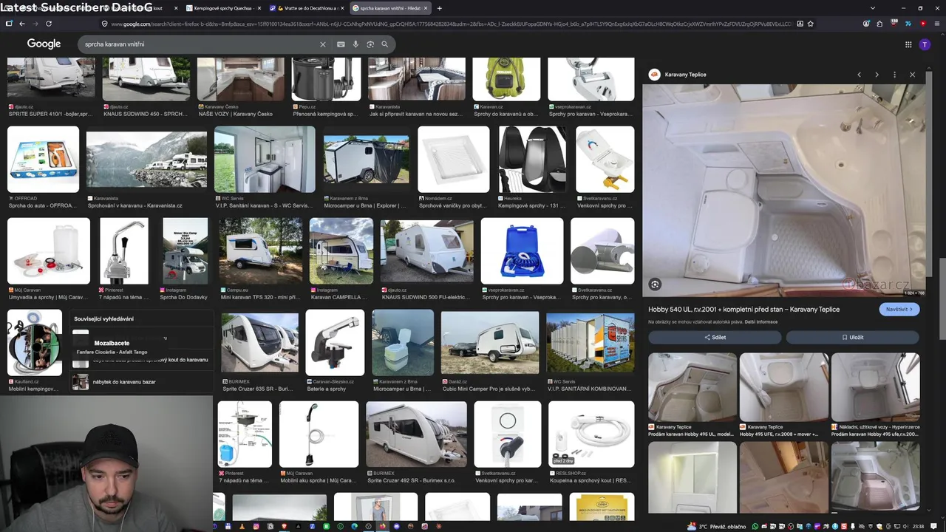Open Baterie a sprchy result
The width and height of the screenshot is (946, 532).
coord(335,350)
